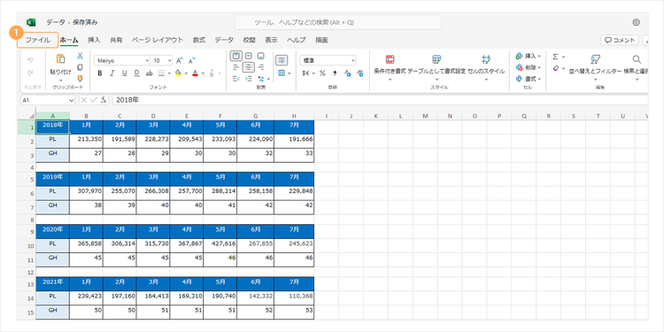Switch to the ページ レイアウト tab

point(157,40)
